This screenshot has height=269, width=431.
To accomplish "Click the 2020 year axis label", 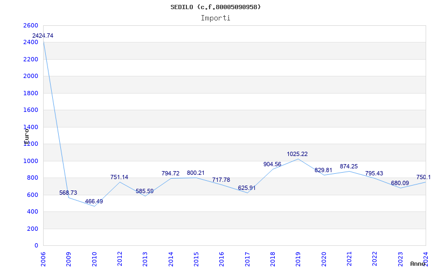I will tap(324, 259).
